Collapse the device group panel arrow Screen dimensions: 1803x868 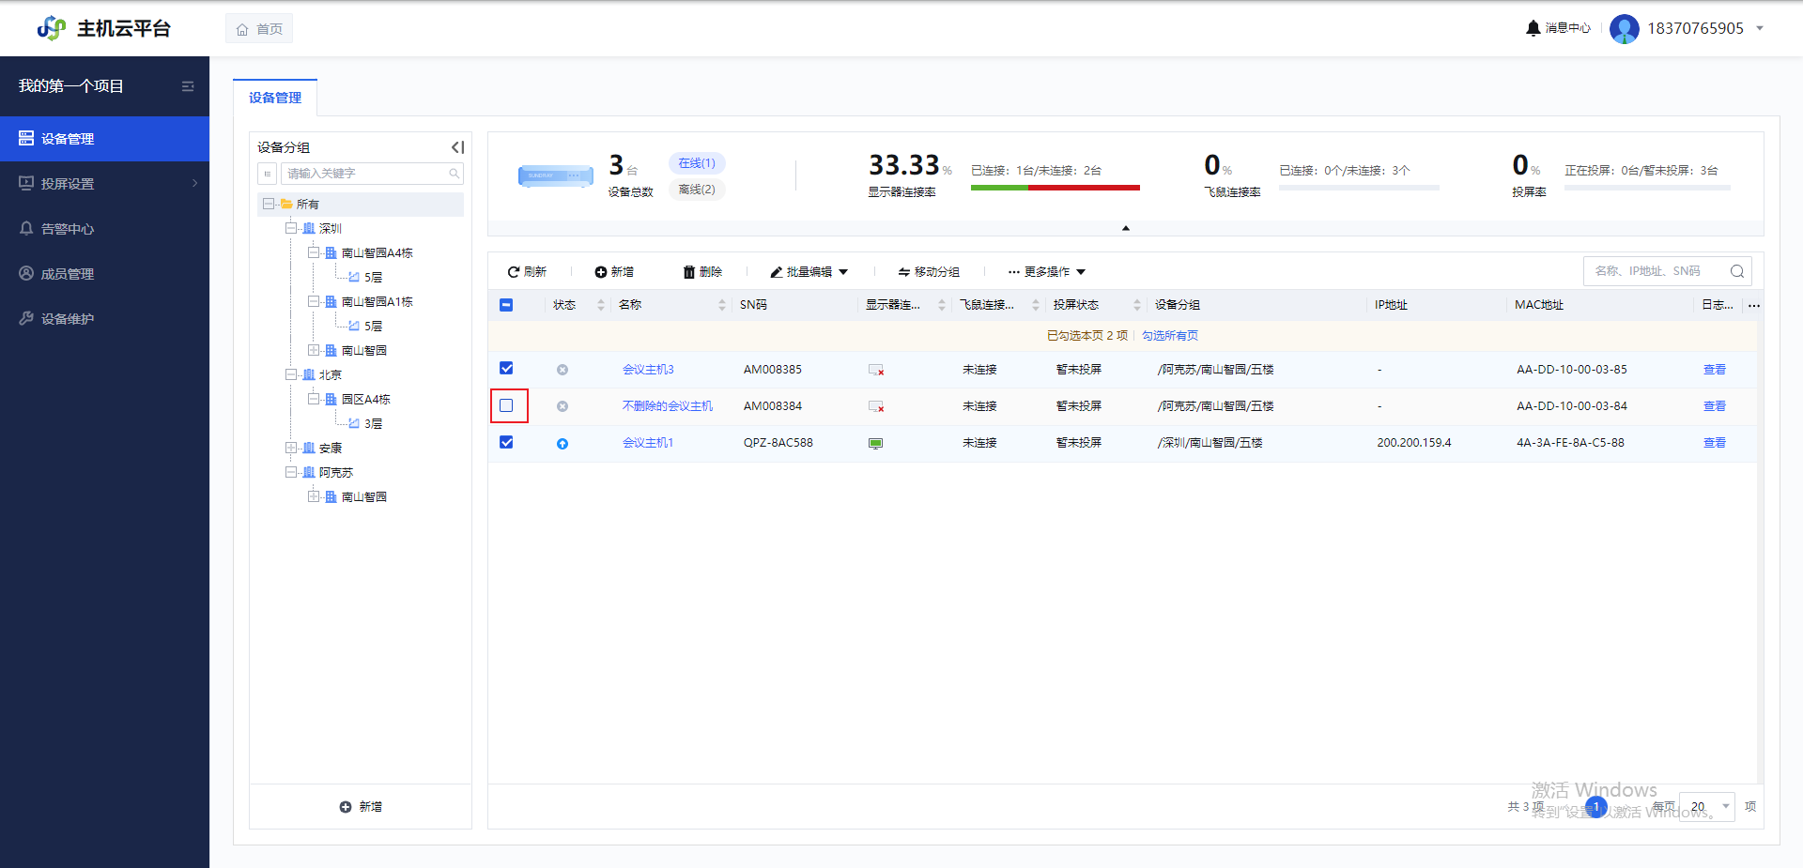[457, 147]
